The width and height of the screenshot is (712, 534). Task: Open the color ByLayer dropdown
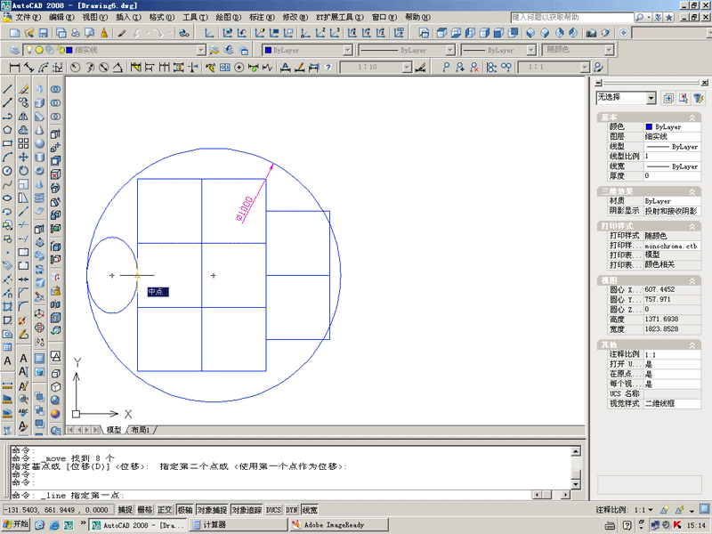[x=348, y=50]
